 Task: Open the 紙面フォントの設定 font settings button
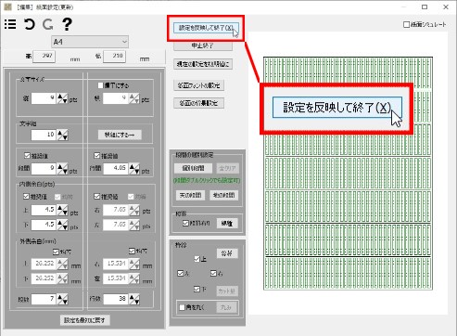click(x=198, y=85)
